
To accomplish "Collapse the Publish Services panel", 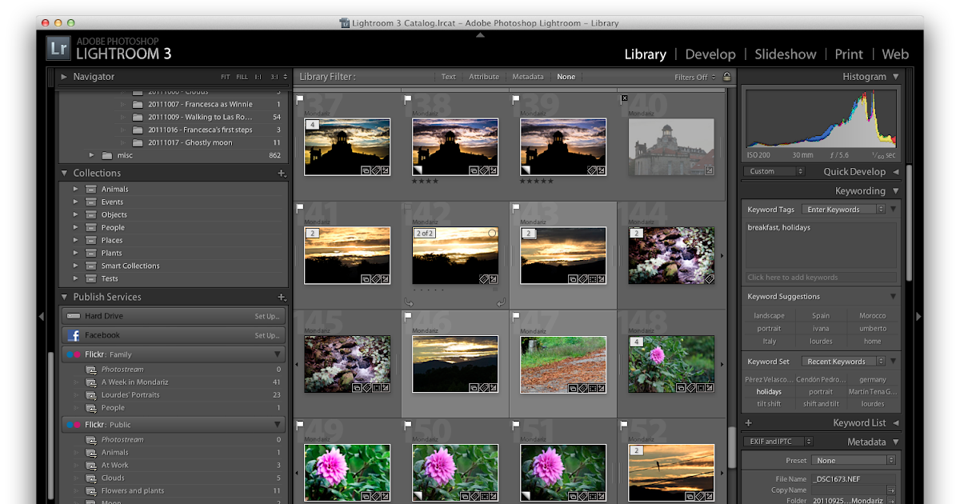I will [x=64, y=297].
